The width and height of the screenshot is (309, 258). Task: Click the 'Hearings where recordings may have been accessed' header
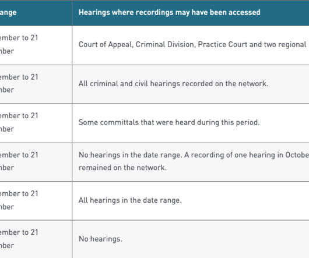coord(170,13)
